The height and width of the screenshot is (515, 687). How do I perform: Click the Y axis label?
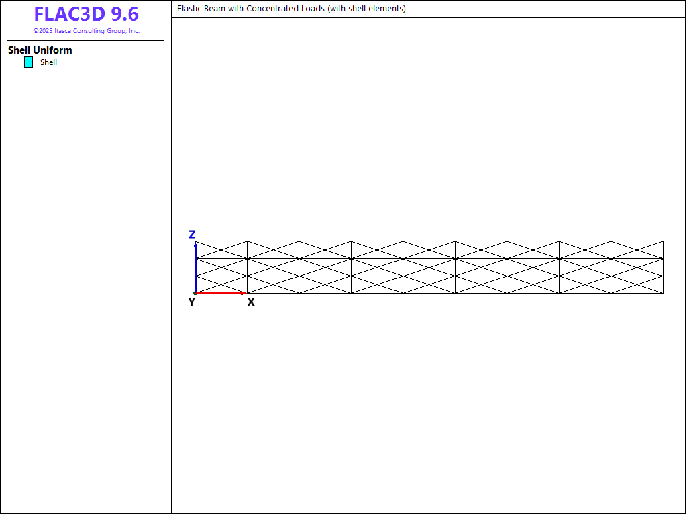[192, 302]
